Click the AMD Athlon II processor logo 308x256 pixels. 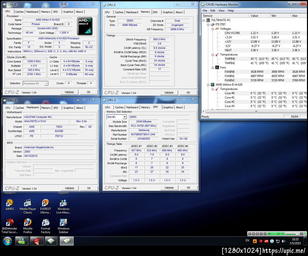coord(85,26)
